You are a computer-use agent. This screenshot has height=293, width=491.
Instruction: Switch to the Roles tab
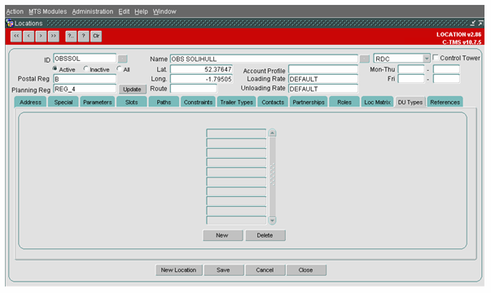344,103
